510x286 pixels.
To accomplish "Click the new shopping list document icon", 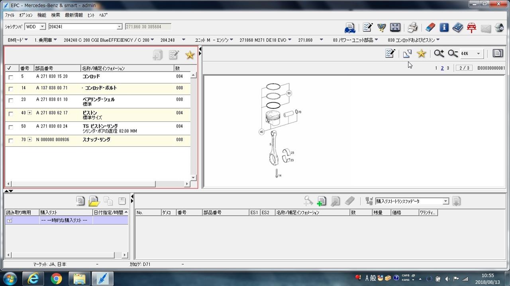I will pyautogui.click(x=80, y=201).
